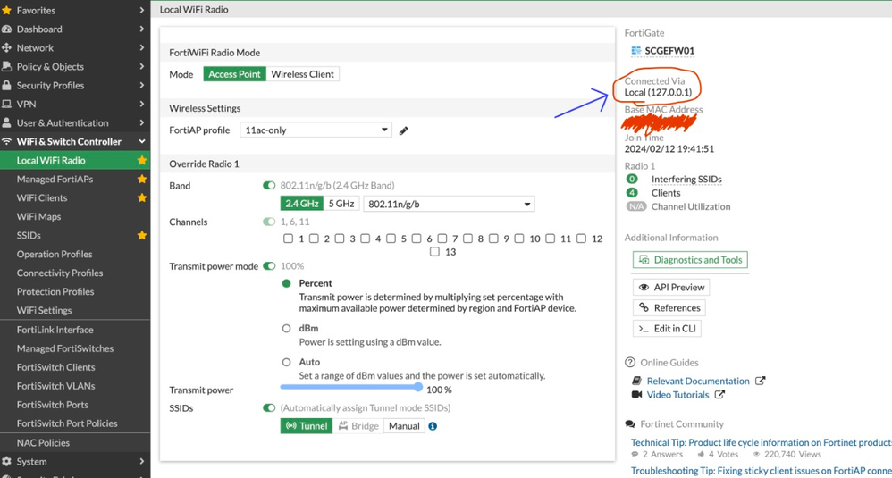Click the Video Tutorials camera icon
Screen dimensions: 892x478
coord(636,394)
